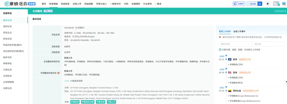The width and height of the screenshot is (287, 104).
Task: Switch to 全部上市事件 tab
Action: (x=239, y=31)
